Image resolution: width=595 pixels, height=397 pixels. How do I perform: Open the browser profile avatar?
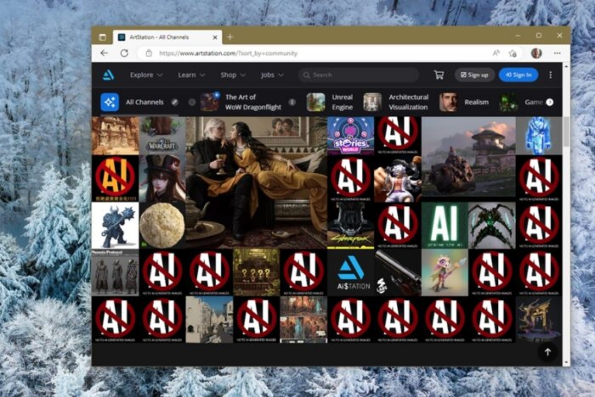point(536,53)
